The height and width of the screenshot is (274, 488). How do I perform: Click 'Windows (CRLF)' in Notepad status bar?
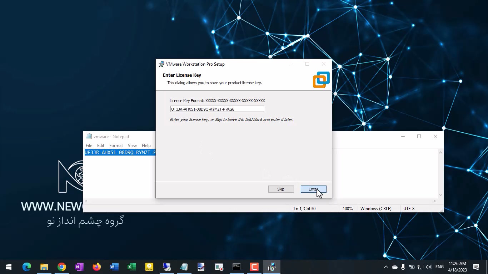376,209
